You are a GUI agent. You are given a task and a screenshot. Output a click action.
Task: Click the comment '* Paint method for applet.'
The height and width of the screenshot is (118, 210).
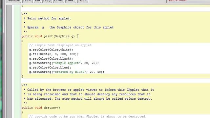pyautogui.click(x=47, y=18)
